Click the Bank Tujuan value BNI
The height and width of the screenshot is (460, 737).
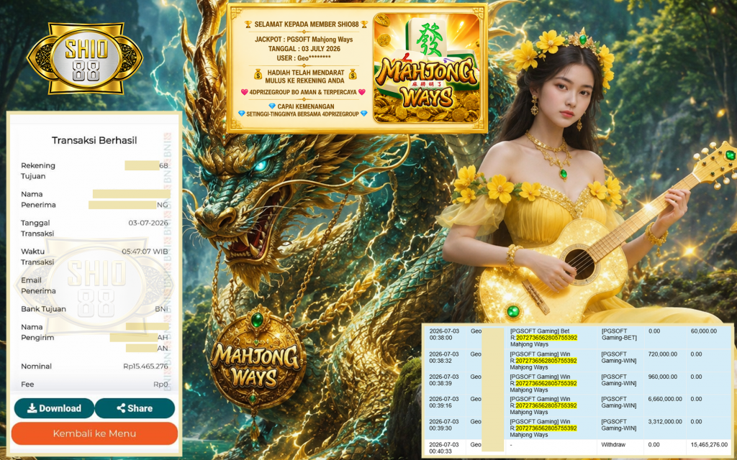pyautogui.click(x=161, y=309)
